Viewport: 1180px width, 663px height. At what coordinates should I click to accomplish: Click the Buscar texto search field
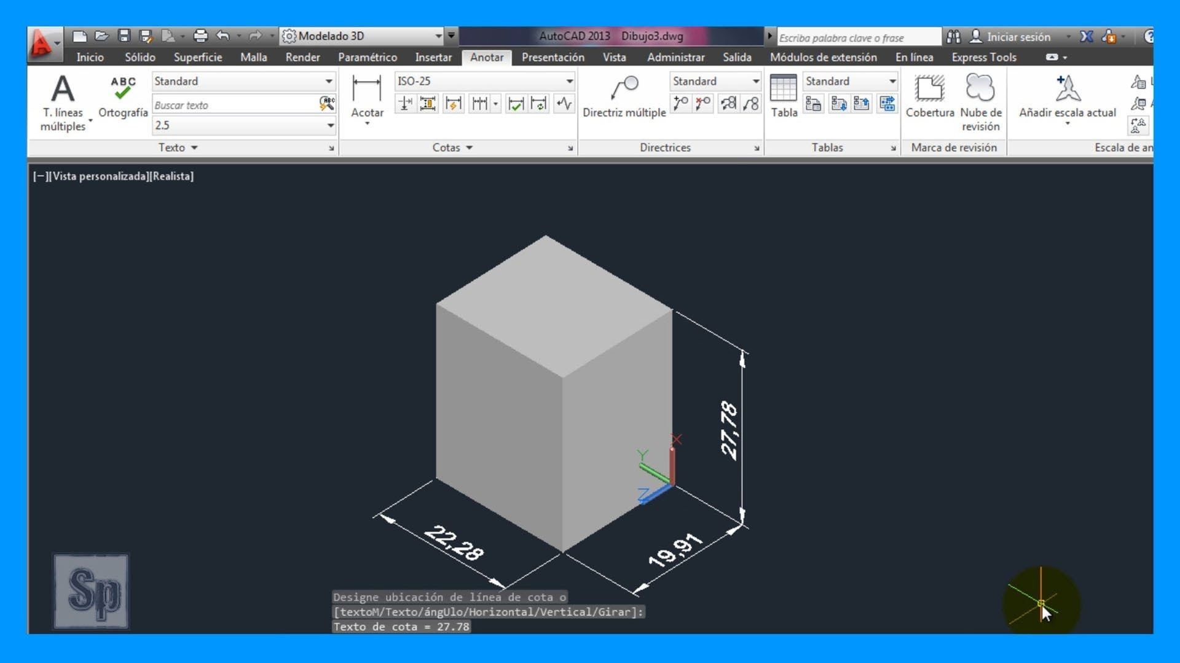[x=234, y=105]
